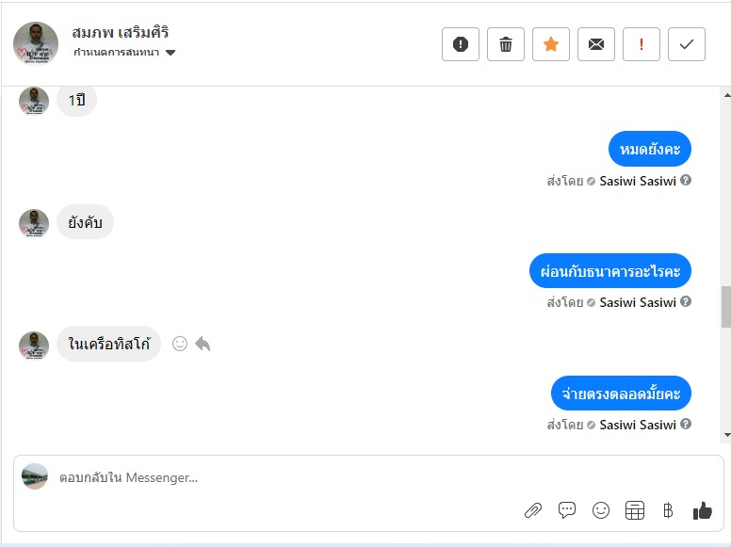The width and height of the screenshot is (731, 547).
Task: Click the baht payment request icon
Action: [668, 510]
